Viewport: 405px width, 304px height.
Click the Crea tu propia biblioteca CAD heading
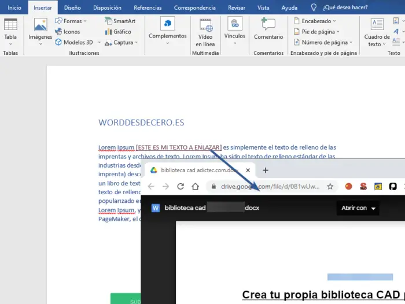pyautogui.click(x=323, y=295)
